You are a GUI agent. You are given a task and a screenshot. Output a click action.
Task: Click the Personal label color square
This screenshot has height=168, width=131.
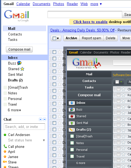point(5,99)
